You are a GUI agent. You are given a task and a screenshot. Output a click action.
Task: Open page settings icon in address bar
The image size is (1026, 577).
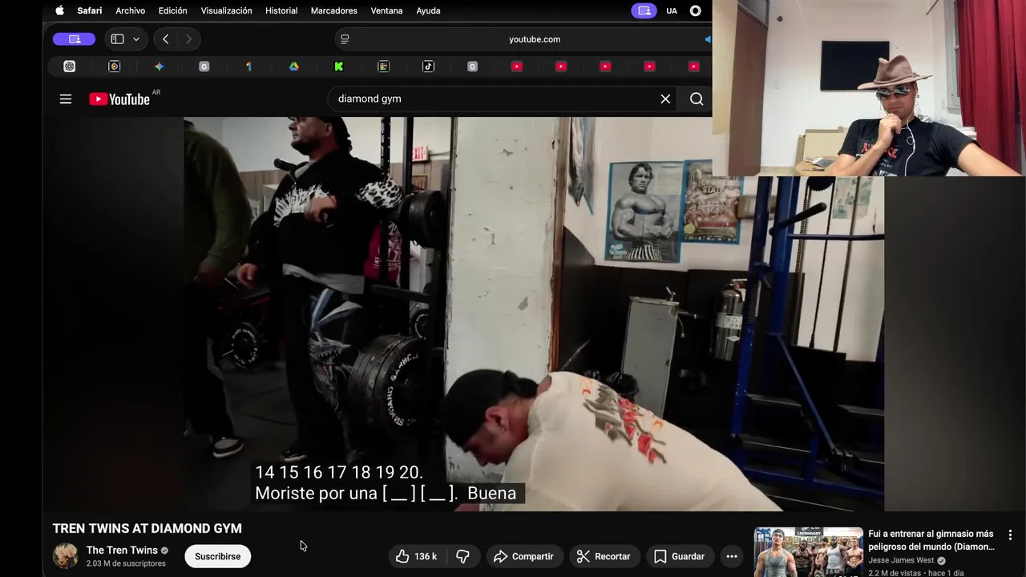[x=345, y=38]
